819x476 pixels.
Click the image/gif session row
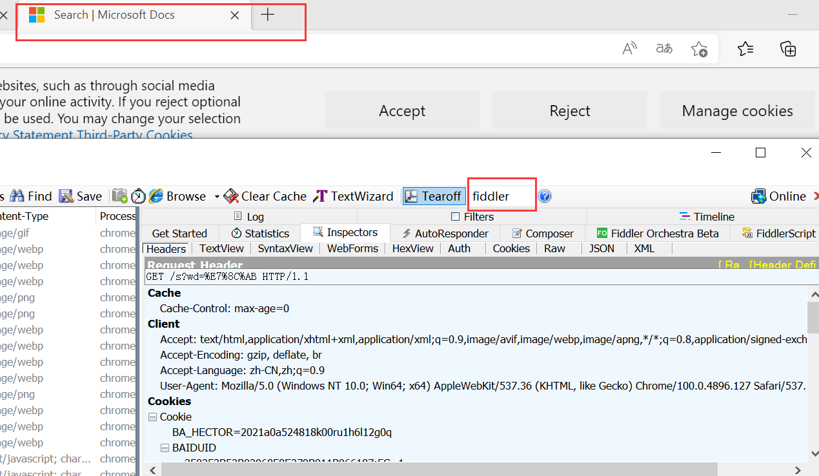coord(68,233)
